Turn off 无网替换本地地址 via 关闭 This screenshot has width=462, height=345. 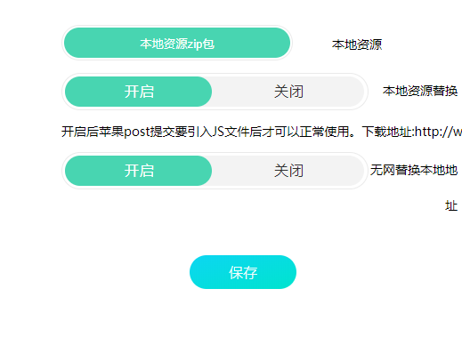[288, 171]
